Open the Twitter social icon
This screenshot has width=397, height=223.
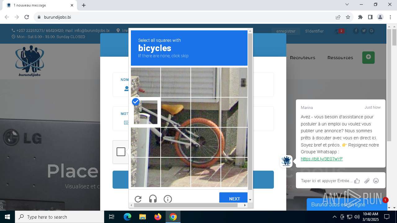[x=364, y=31]
